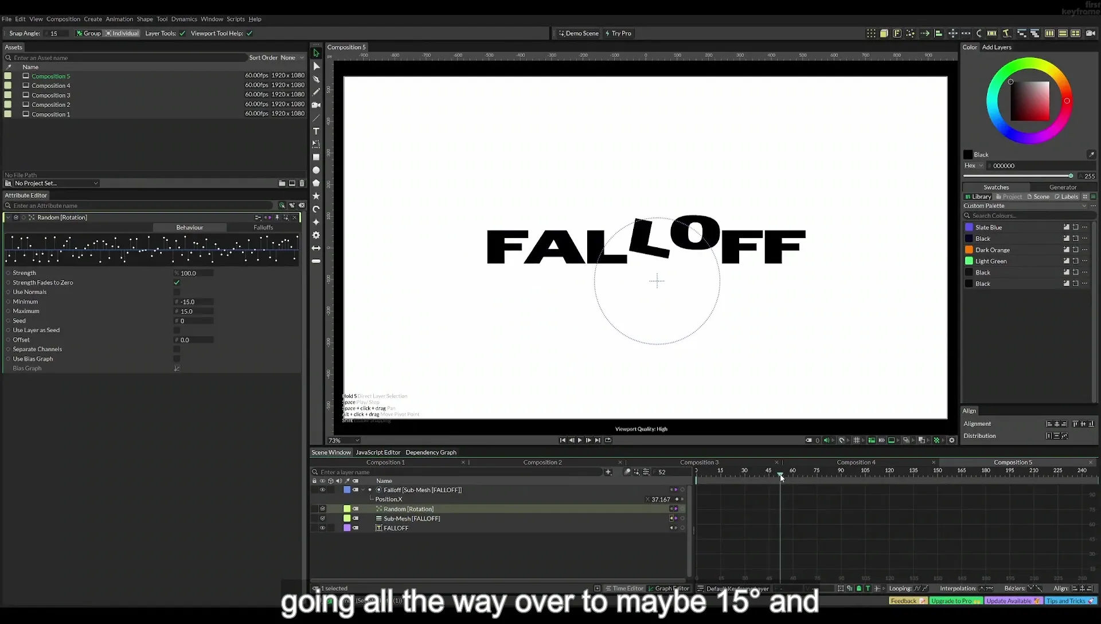Open the Graph Editor view

[x=669, y=588]
